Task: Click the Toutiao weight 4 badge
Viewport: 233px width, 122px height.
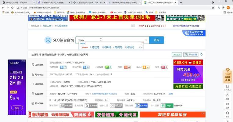Action: pyautogui.click(x=165, y=67)
